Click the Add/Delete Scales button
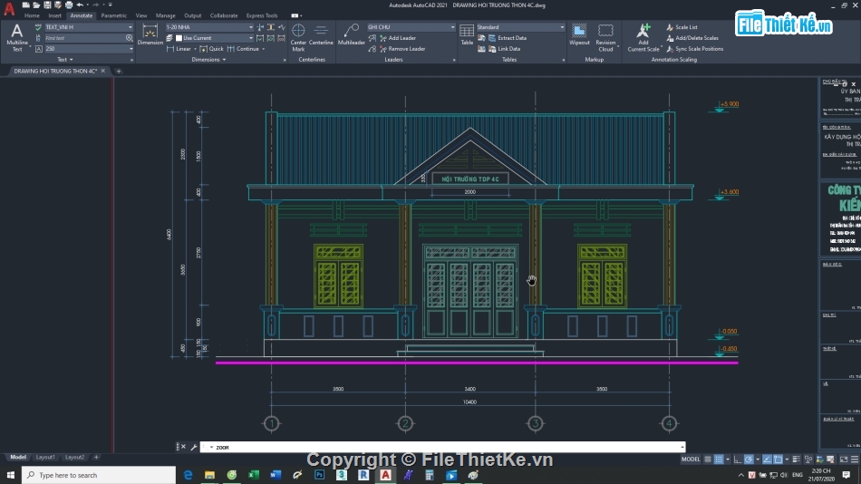861x484 pixels. (692, 38)
